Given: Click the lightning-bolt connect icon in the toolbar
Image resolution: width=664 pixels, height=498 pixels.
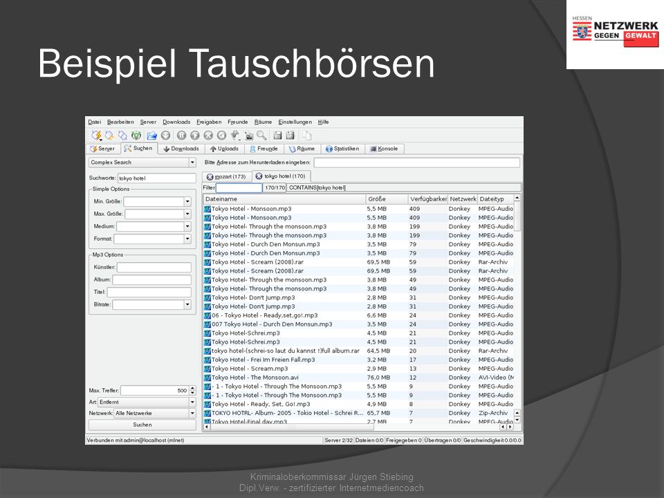Looking at the screenshot, I should coord(97,135).
